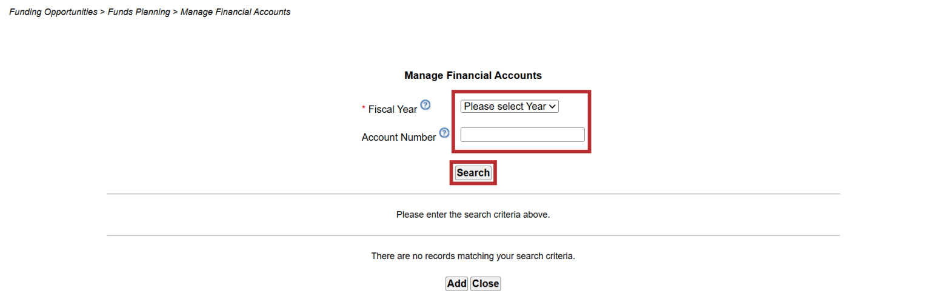The height and width of the screenshot is (296, 931).
Task: Click the breadcrumb separator after Funding Opportunities
Action: tap(102, 12)
